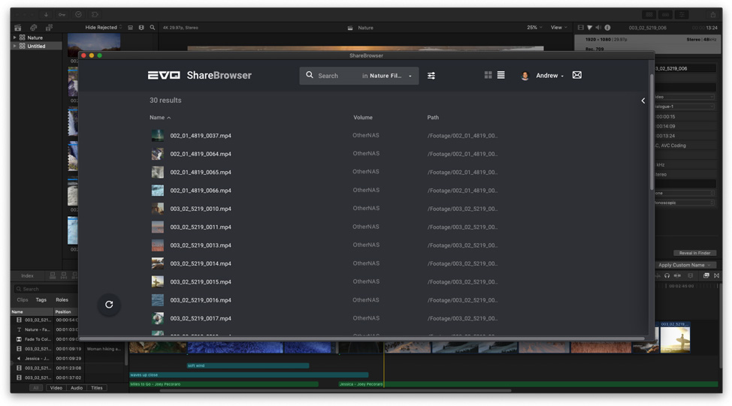
Task: Click the Reveal in Finder button
Action: tap(694, 253)
